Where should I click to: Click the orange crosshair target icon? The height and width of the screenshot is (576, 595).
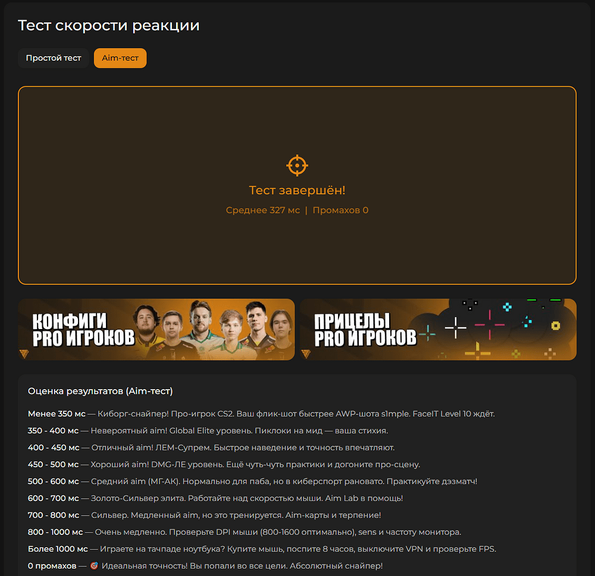click(297, 165)
